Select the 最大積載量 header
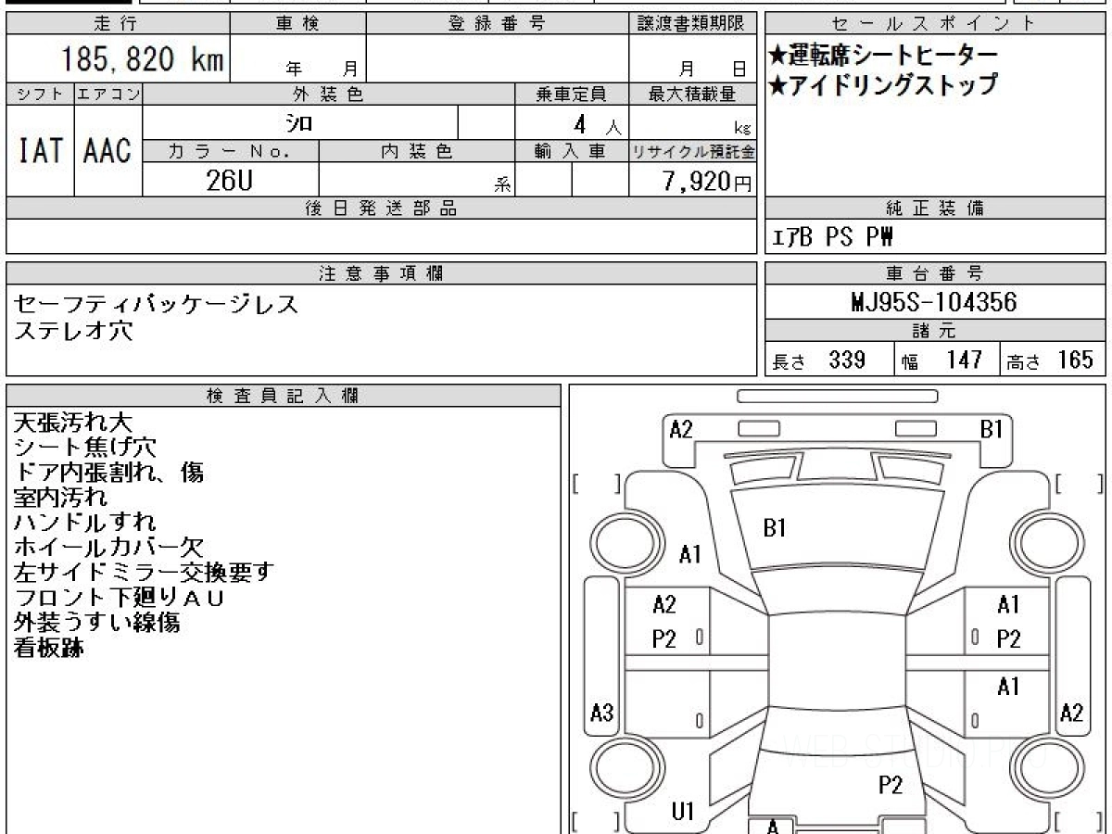Viewport: 1112px width, 834px height. (x=693, y=94)
